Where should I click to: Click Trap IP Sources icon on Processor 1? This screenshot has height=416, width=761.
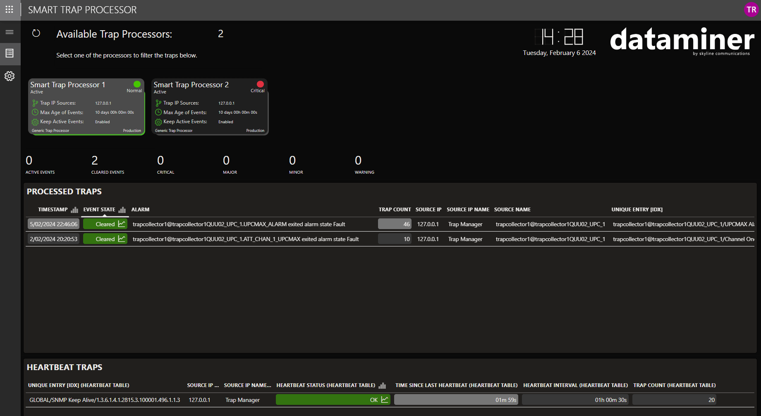(x=35, y=103)
